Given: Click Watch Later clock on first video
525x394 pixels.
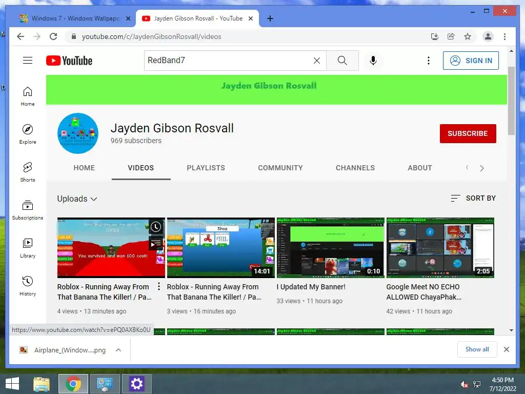Looking at the screenshot, I should point(156,227).
